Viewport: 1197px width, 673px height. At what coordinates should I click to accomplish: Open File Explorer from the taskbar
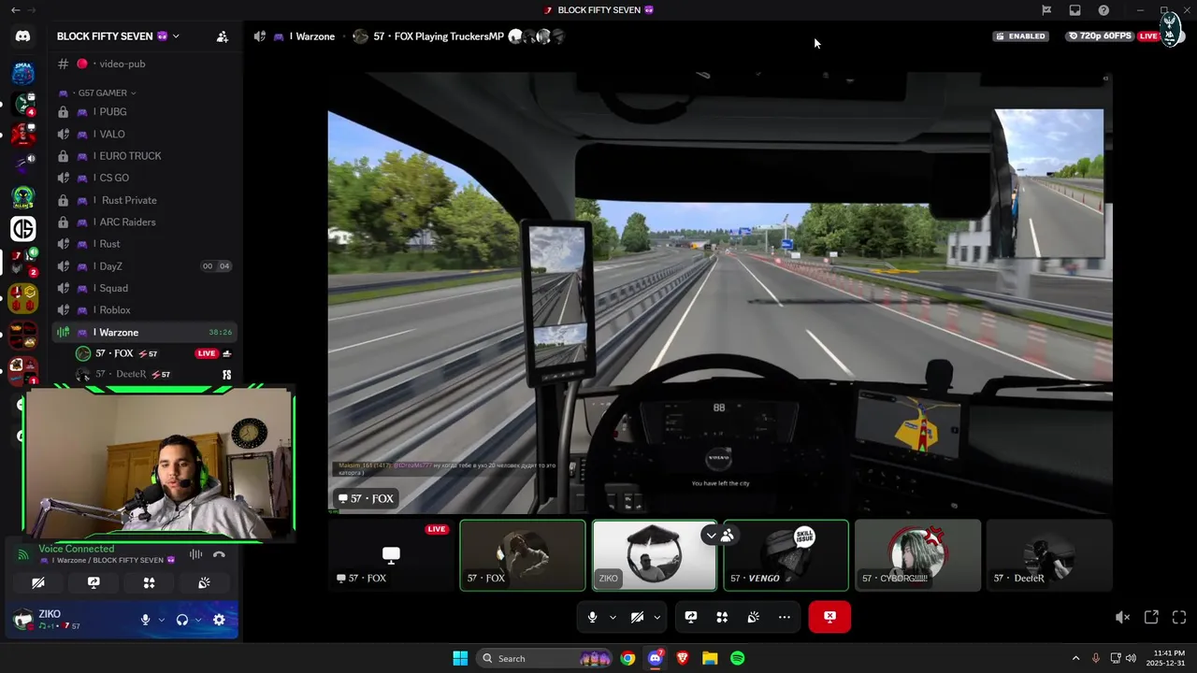pos(710,658)
